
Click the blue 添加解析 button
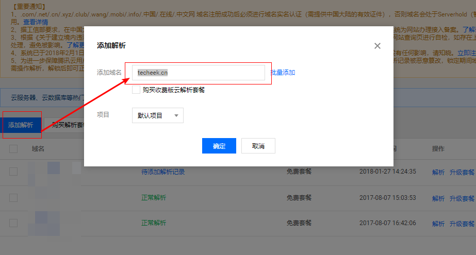pos(21,125)
